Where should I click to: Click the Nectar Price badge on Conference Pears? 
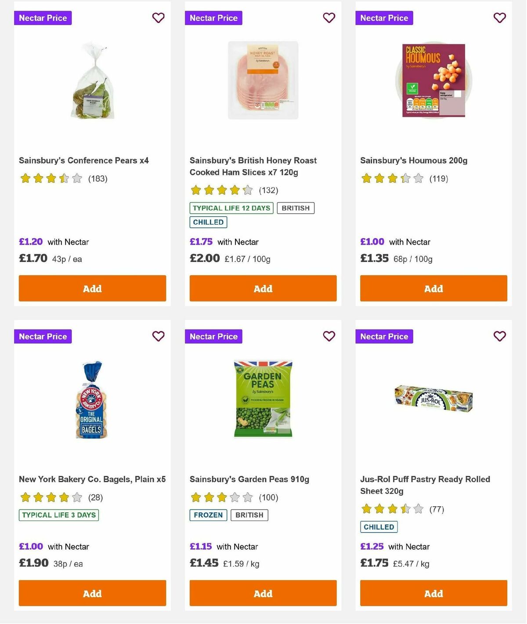click(x=43, y=18)
